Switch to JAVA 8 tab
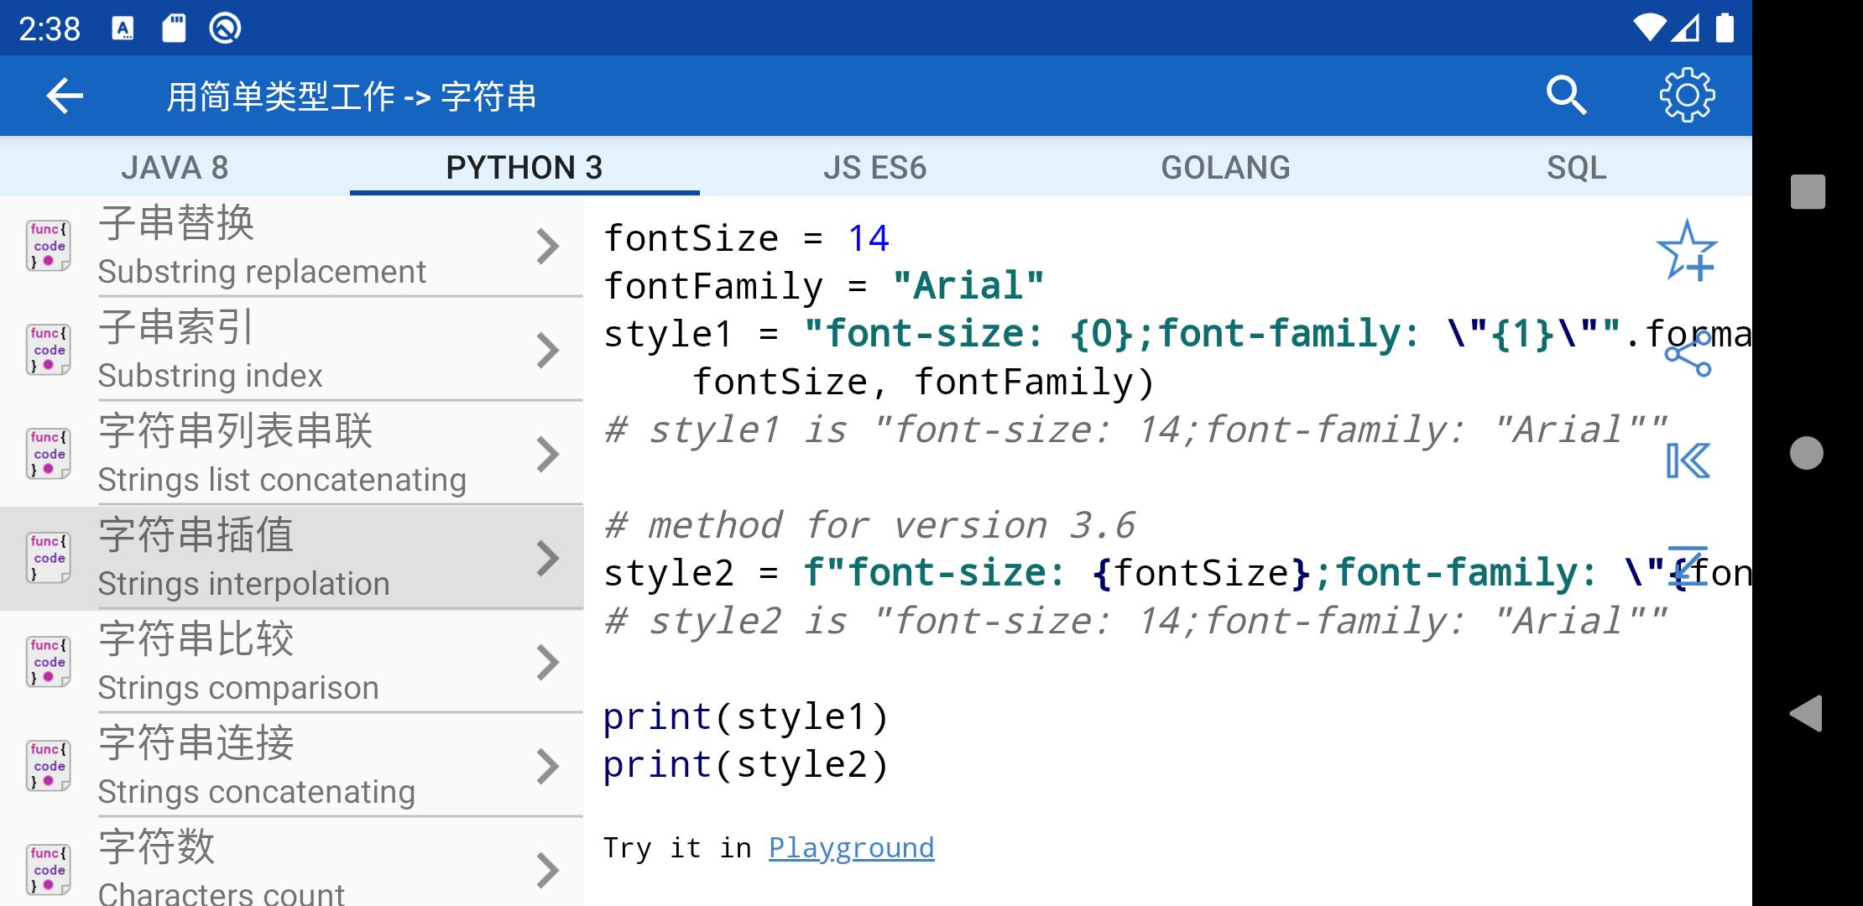This screenshot has width=1863, height=906. click(x=175, y=168)
